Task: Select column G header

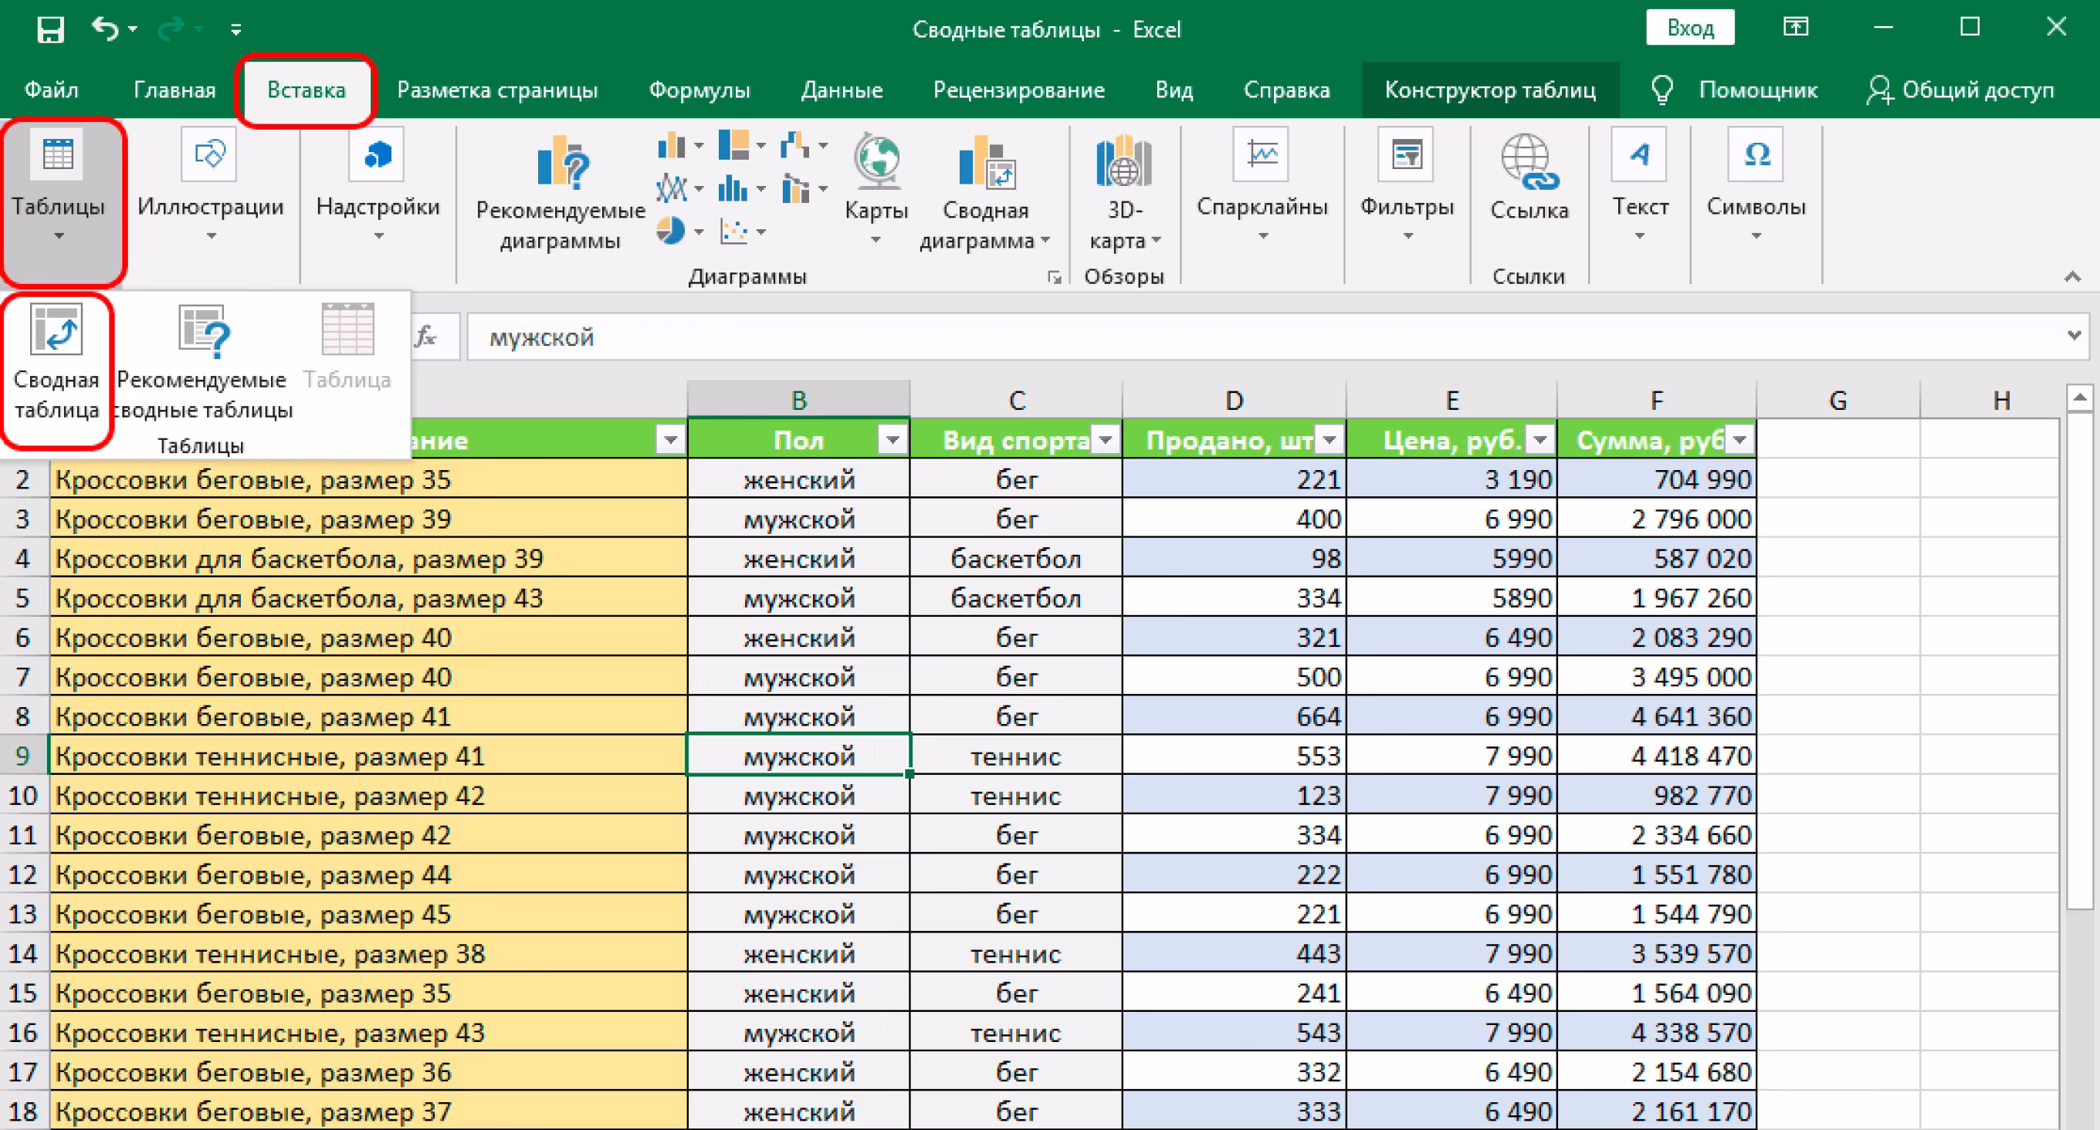Action: (x=1837, y=401)
